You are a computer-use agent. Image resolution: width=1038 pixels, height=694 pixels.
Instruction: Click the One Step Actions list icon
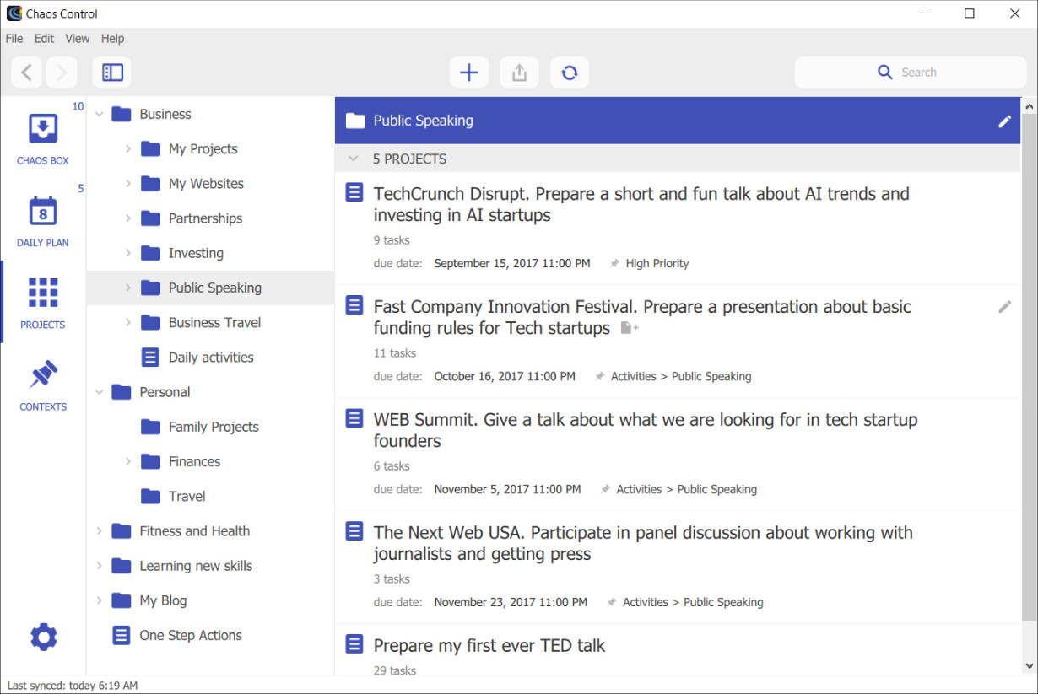point(122,636)
